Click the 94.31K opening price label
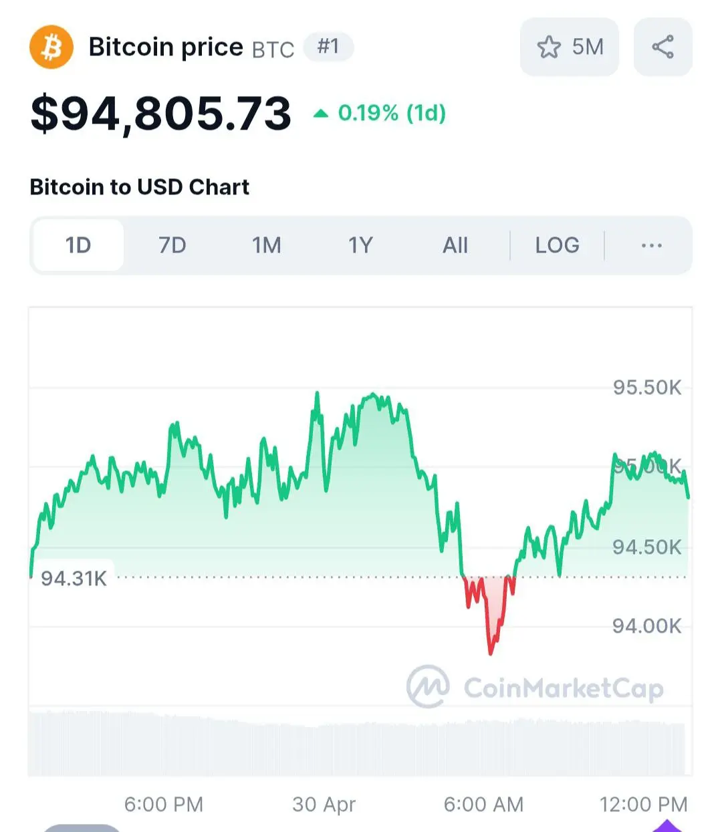 pos(74,578)
